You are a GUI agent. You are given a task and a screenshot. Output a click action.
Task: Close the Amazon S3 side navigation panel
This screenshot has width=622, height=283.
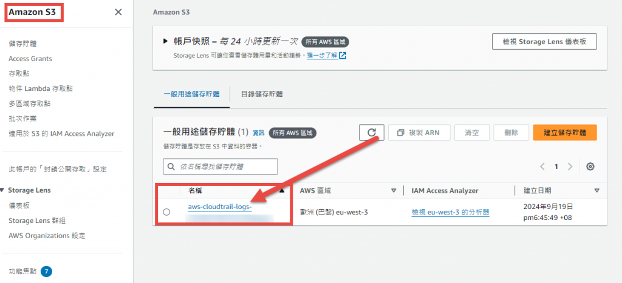pyautogui.click(x=118, y=12)
